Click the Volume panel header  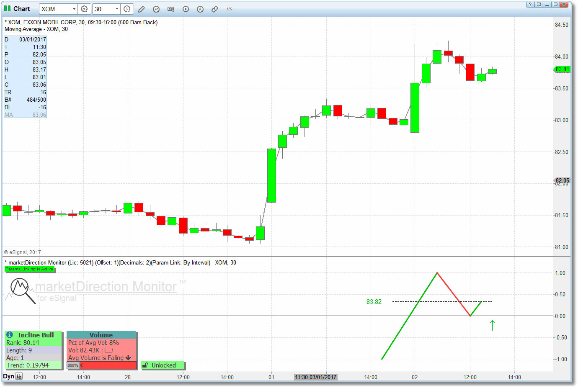coord(101,335)
